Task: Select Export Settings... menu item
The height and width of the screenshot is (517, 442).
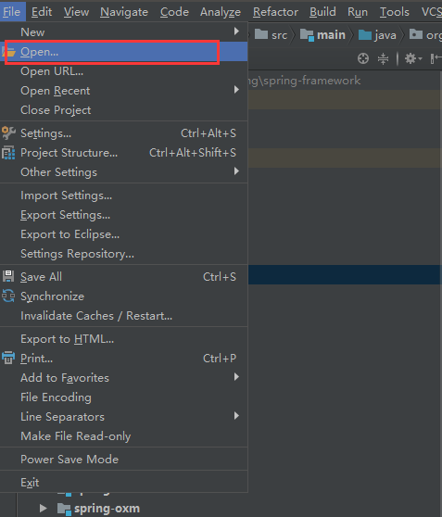Action: click(123, 215)
